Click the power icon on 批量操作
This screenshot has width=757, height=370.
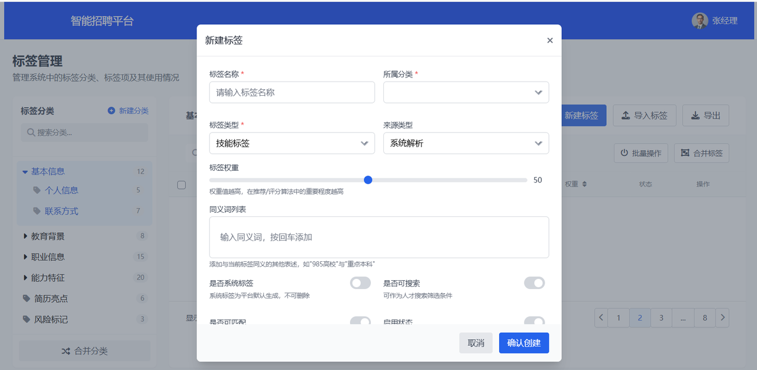pyautogui.click(x=625, y=153)
